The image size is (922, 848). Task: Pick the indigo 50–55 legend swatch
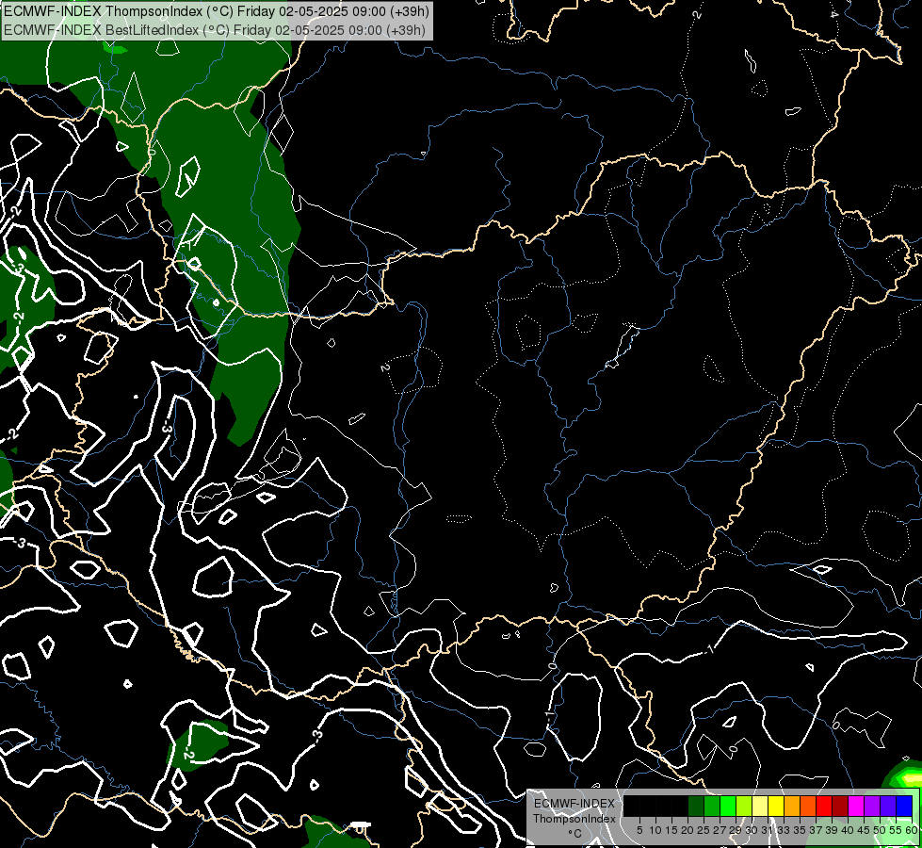click(x=888, y=807)
